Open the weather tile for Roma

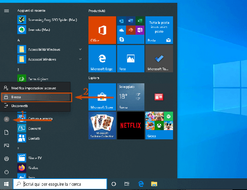pyautogui.click(x=131, y=97)
